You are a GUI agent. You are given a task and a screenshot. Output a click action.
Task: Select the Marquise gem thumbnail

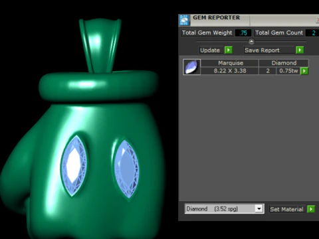tap(191, 67)
